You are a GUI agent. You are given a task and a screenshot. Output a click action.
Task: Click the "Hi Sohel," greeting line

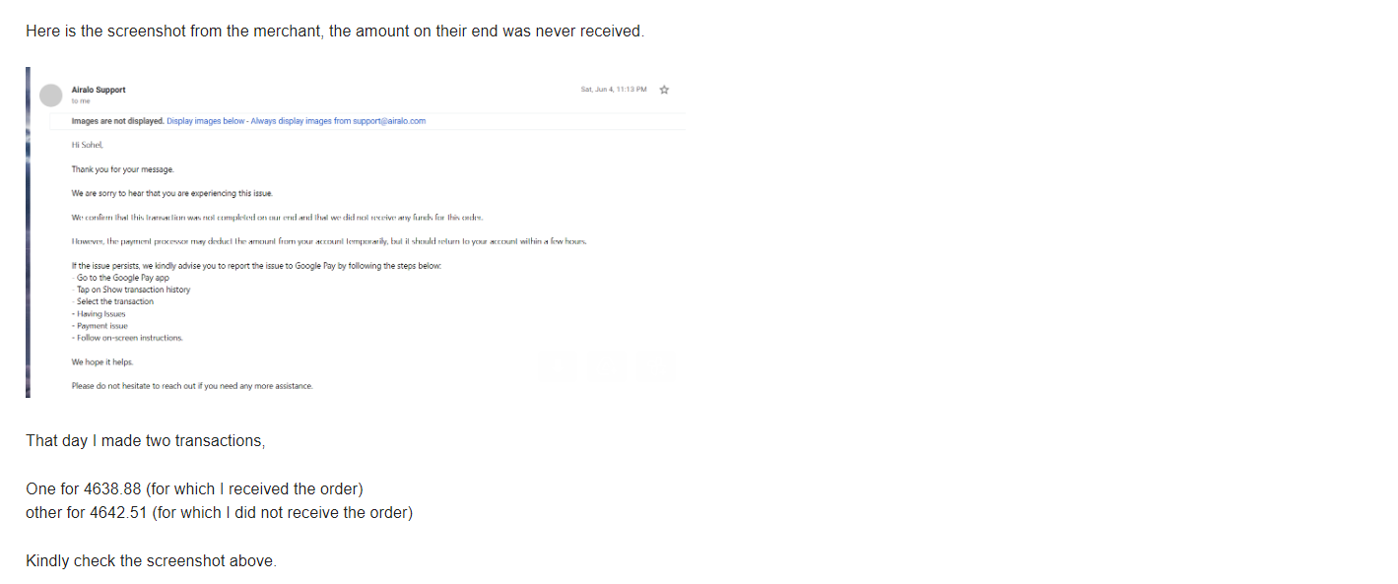(88, 145)
